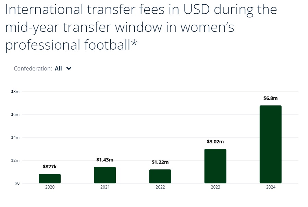Image resolution: width=308 pixels, height=207 pixels.
Task: Select the 2020 bar in the chart
Action: tap(50, 179)
